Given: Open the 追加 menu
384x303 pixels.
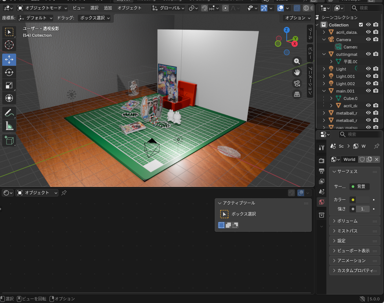Looking at the screenshot, I should [108, 8].
